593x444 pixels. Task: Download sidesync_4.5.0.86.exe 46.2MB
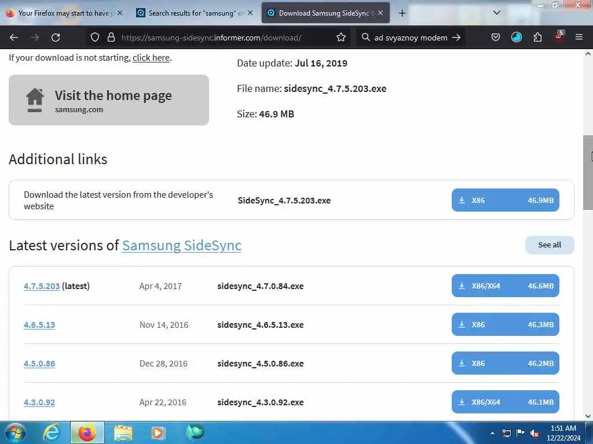click(x=505, y=363)
